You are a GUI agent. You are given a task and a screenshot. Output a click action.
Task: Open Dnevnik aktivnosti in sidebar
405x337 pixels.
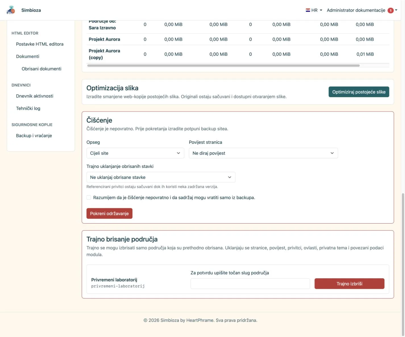coord(35,96)
